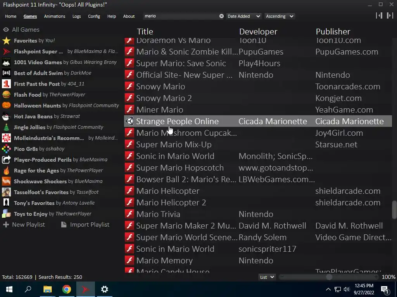Click the Jingle Jollies tree icon
The width and height of the screenshot is (397, 297).
tap(6, 127)
